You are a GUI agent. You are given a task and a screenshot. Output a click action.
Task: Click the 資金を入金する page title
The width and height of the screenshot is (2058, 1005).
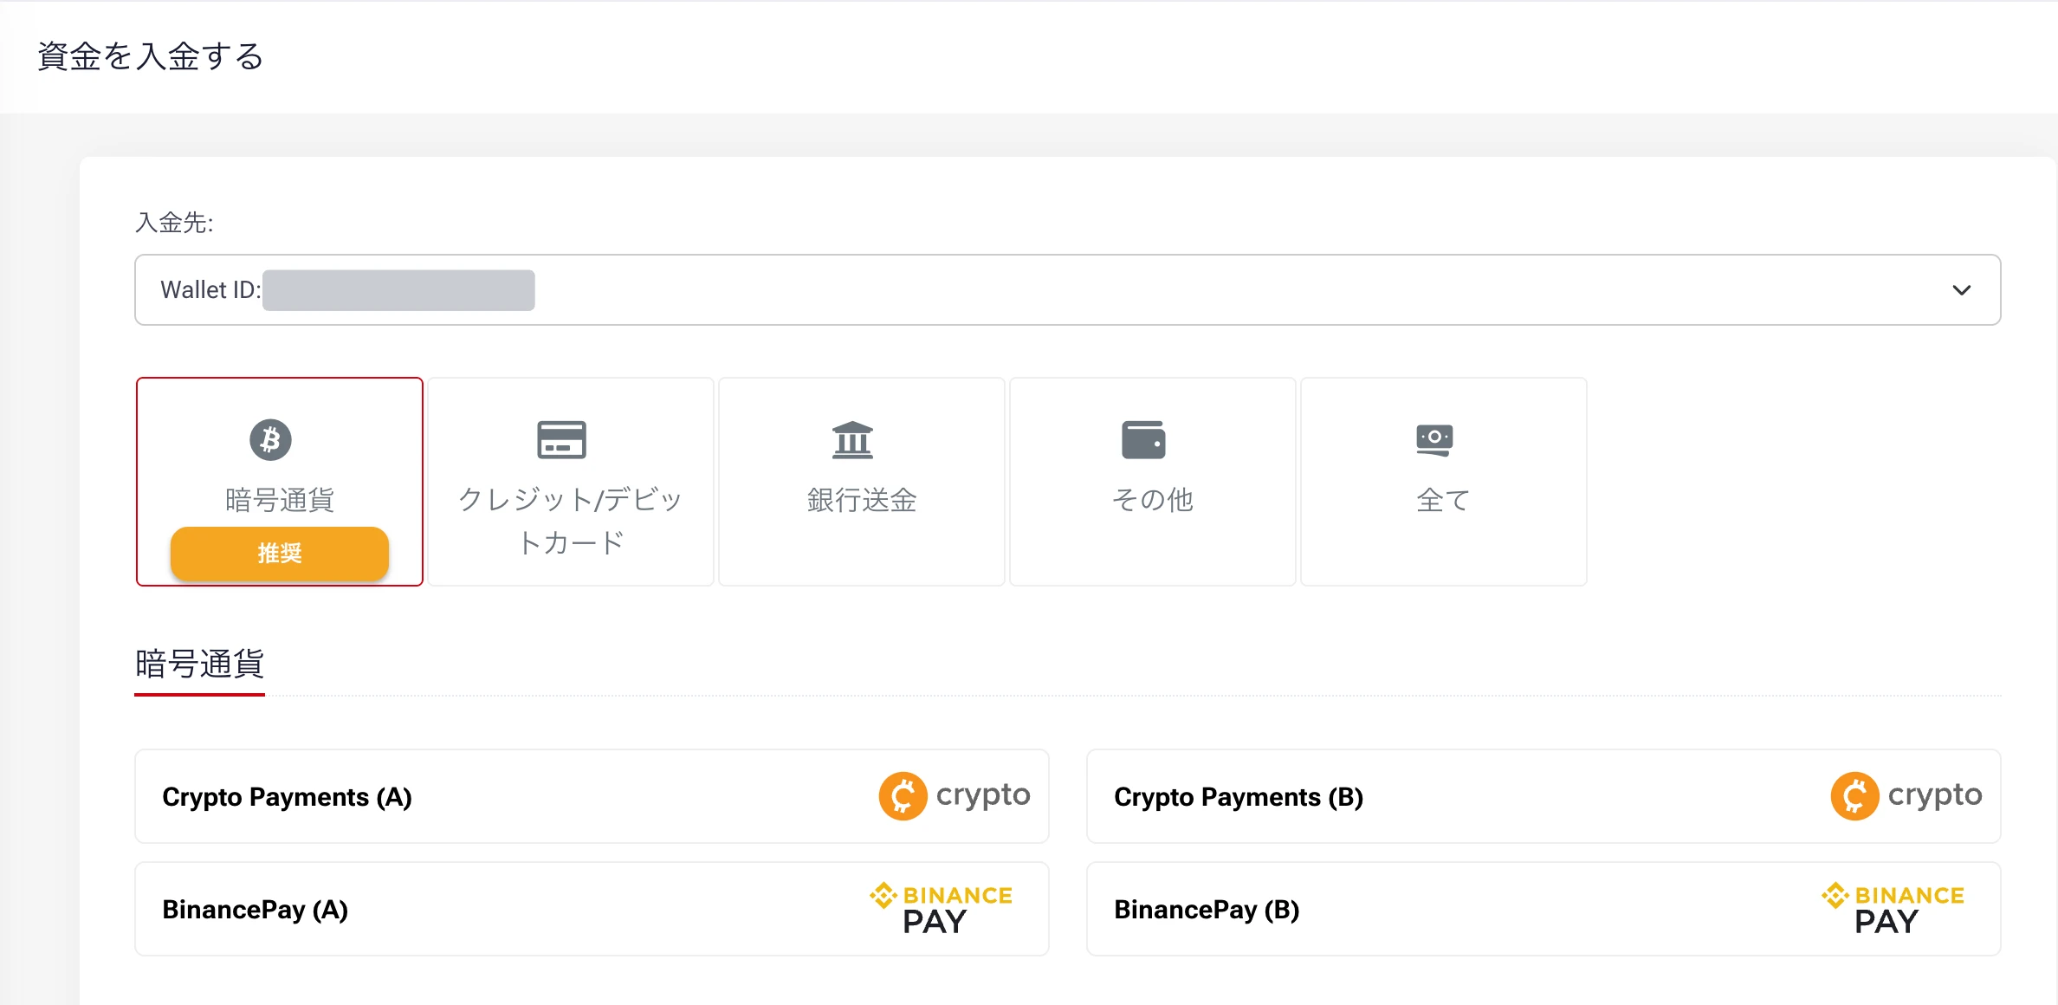pyautogui.click(x=151, y=56)
